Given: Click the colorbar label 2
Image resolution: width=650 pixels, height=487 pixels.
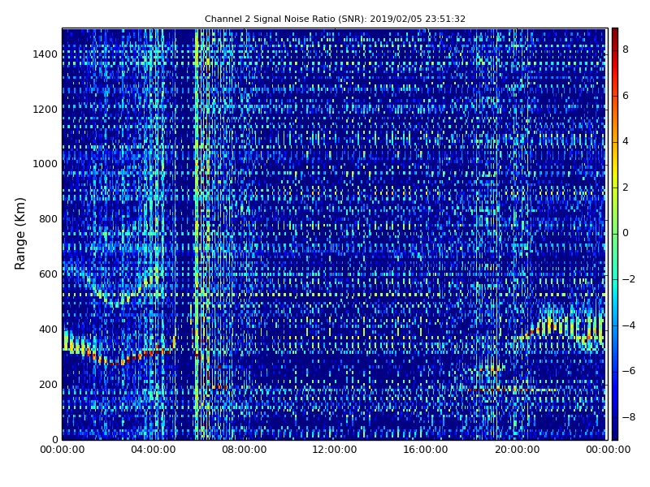Looking at the screenshot, I should (626, 187).
